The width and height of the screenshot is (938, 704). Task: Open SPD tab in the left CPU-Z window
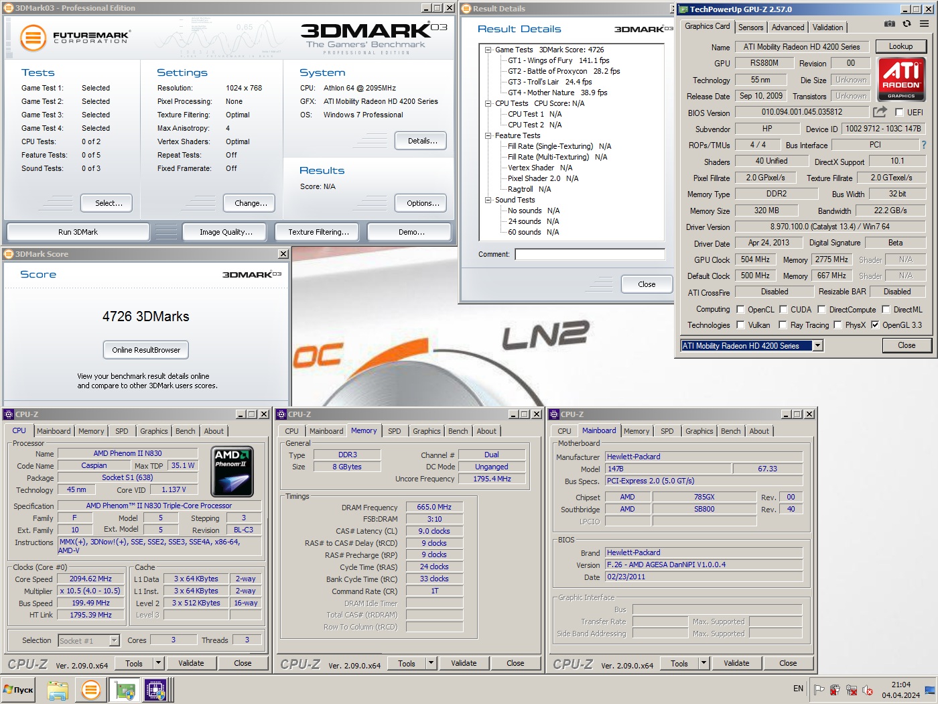(x=121, y=431)
